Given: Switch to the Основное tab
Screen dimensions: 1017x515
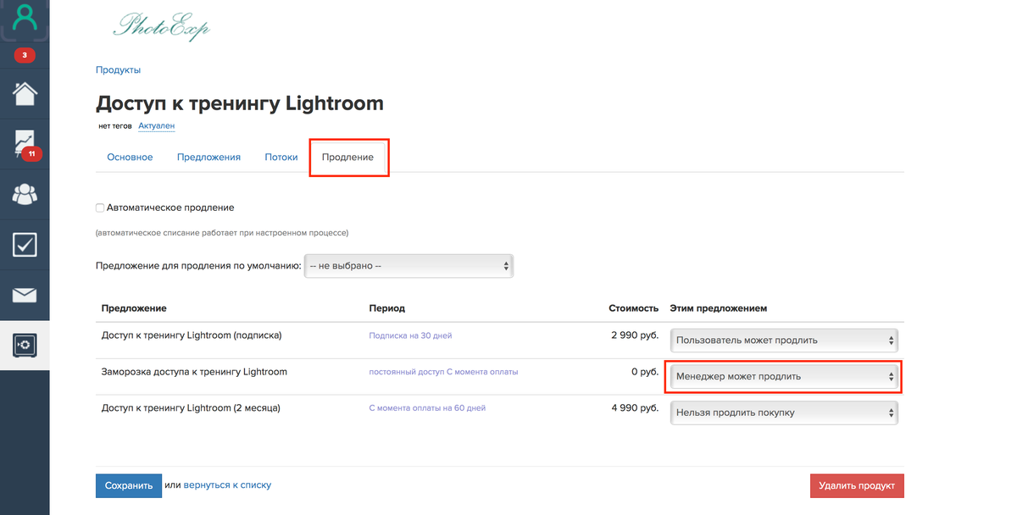Looking at the screenshot, I should click(130, 158).
